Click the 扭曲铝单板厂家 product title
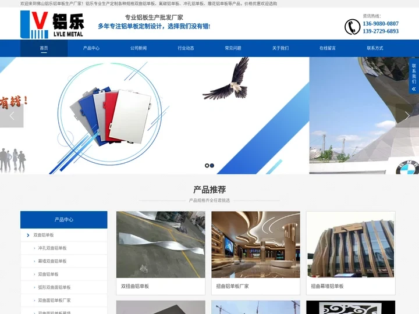The image size is (419, 314). pos(232,286)
